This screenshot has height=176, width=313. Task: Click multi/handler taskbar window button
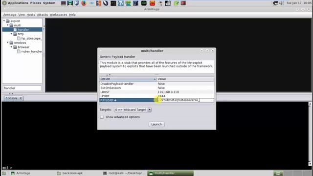tap(171, 173)
